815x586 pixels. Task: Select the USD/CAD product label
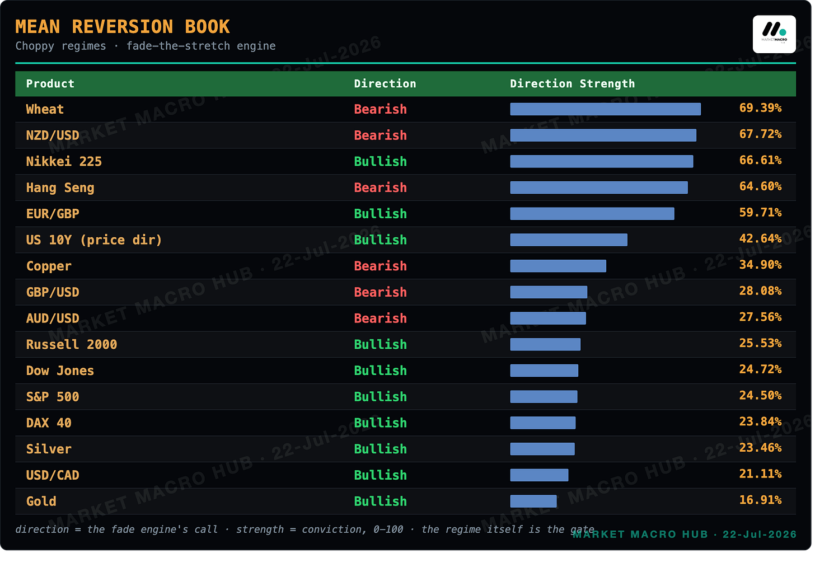pos(53,475)
